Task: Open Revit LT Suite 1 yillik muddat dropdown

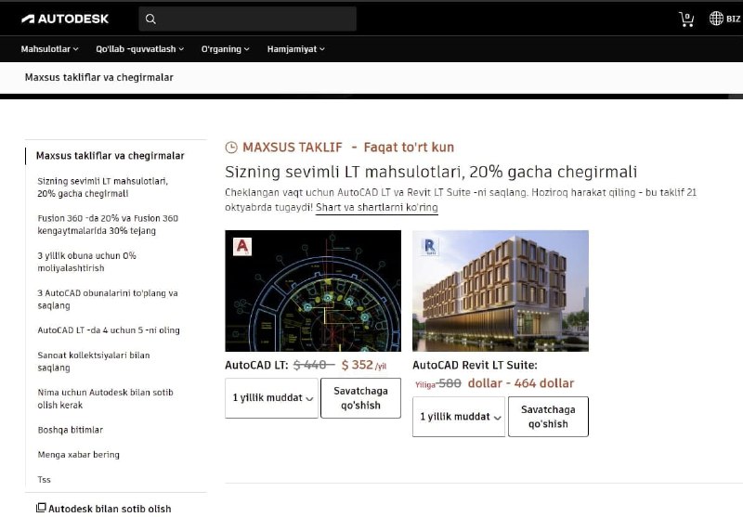Action: [459, 417]
